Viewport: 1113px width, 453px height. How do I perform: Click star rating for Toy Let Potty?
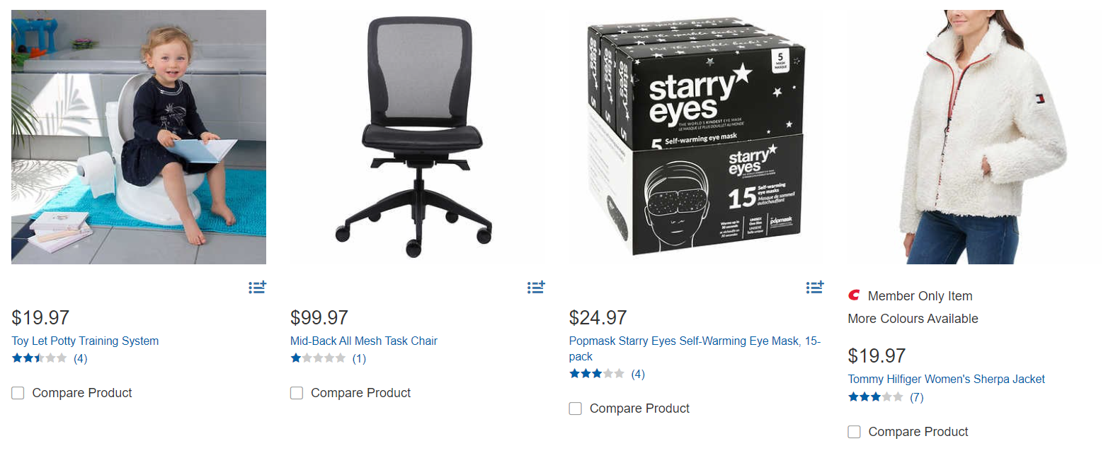click(x=40, y=358)
